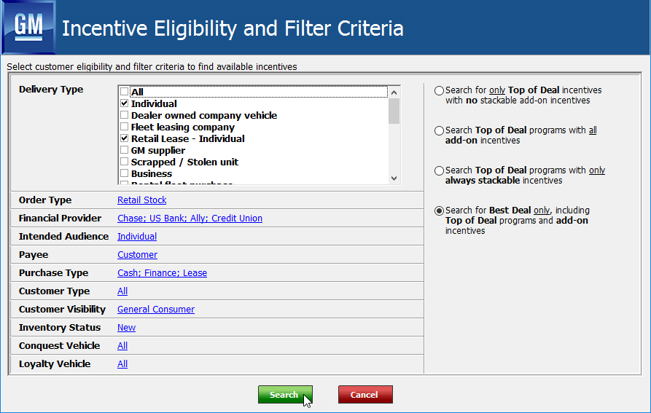Check the GM supplier checkbox

pyautogui.click(x=124, y=150)
